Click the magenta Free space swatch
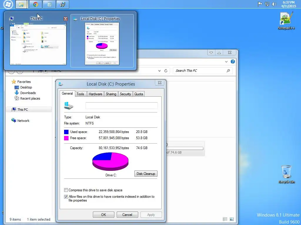This screenshot has width=301, height=225. tap(66, 138)
